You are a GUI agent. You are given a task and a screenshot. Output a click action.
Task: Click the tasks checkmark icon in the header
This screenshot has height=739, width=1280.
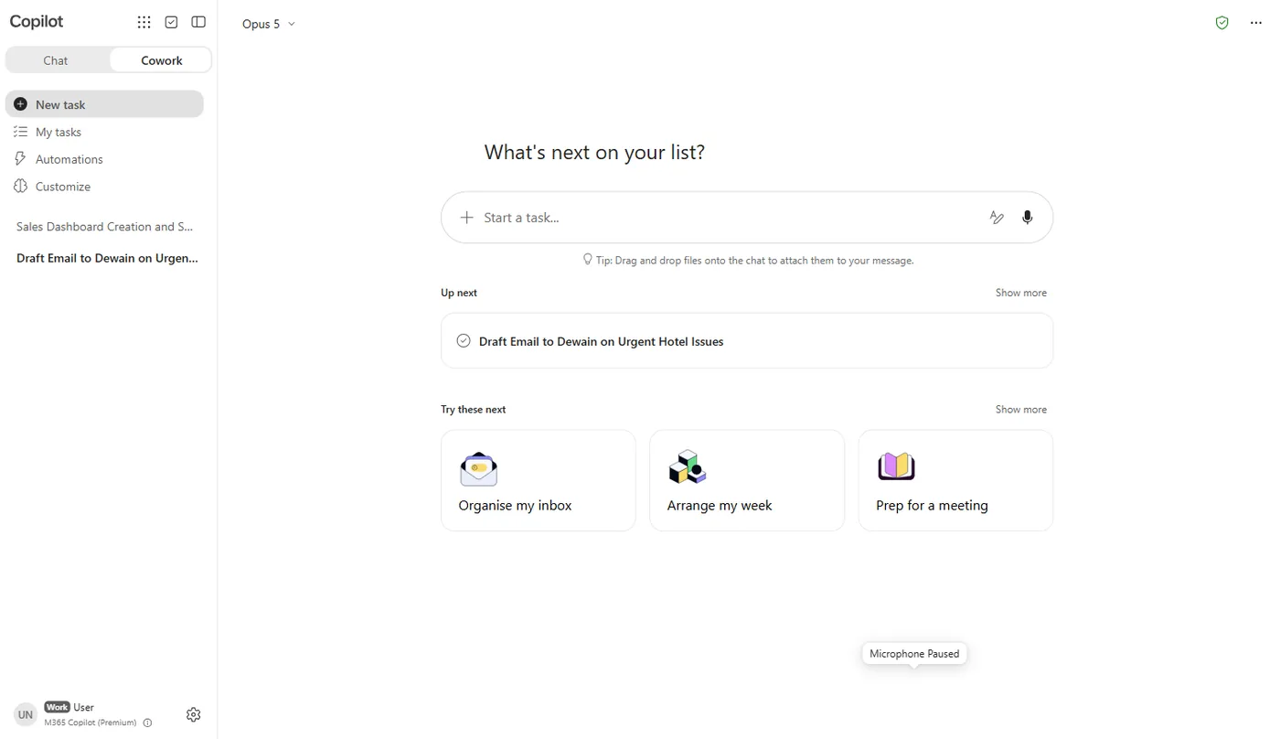click(171, 22)
